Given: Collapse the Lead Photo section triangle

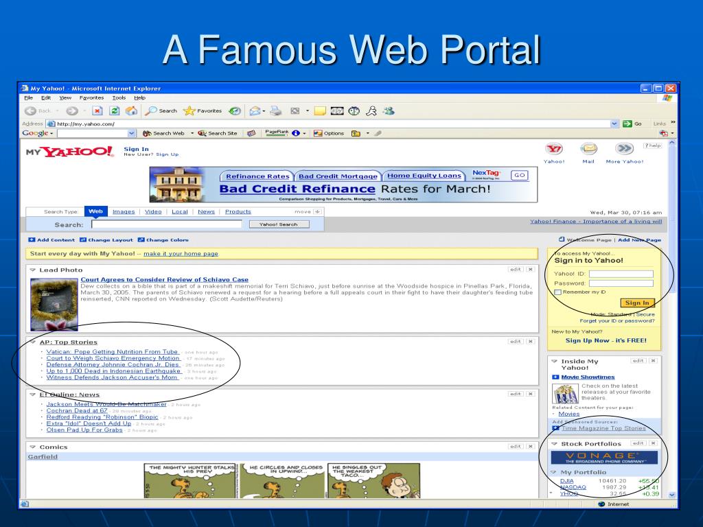Looking at the screenshot, I should point(33,270).
